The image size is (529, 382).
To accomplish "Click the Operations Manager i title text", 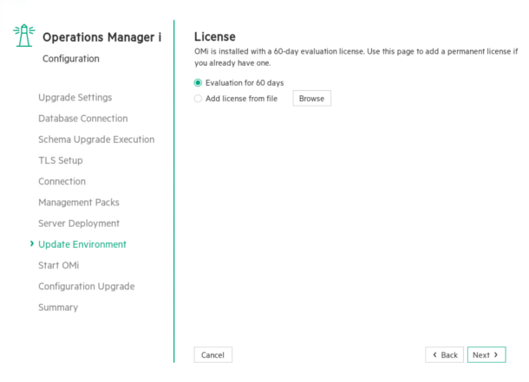I will point(101,37).
